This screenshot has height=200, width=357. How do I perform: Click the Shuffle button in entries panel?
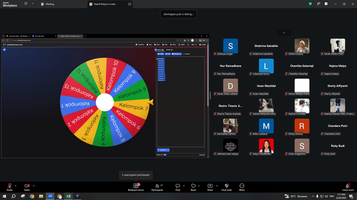(x=161, y=54)
